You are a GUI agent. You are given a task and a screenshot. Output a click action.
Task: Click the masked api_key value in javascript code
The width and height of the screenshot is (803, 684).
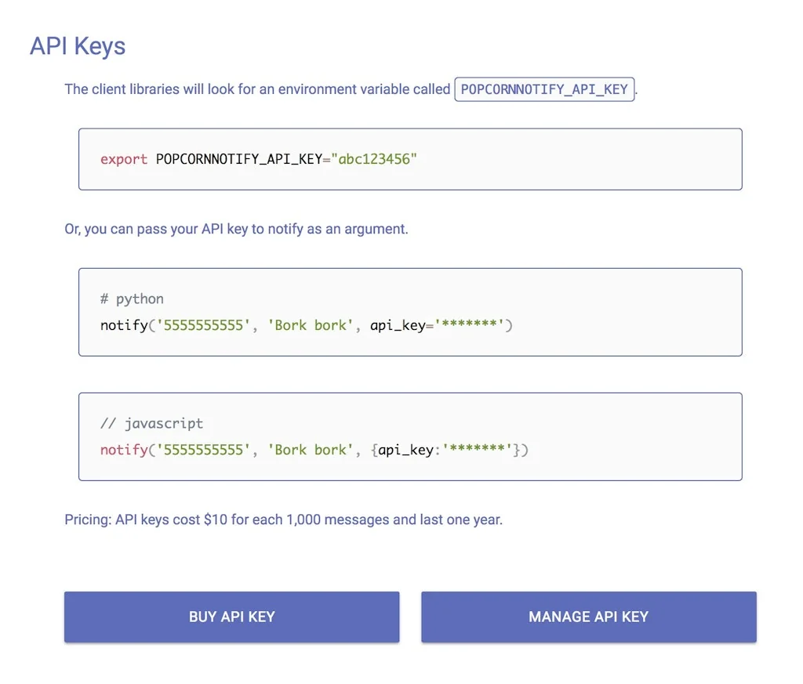point(478,450)
